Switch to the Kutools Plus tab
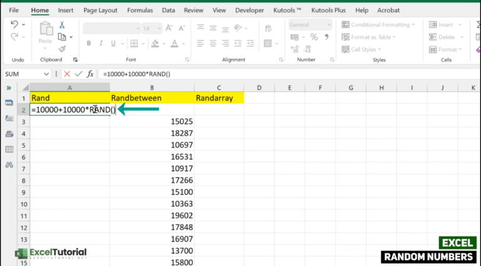481x266 pixels. point(328,11)
